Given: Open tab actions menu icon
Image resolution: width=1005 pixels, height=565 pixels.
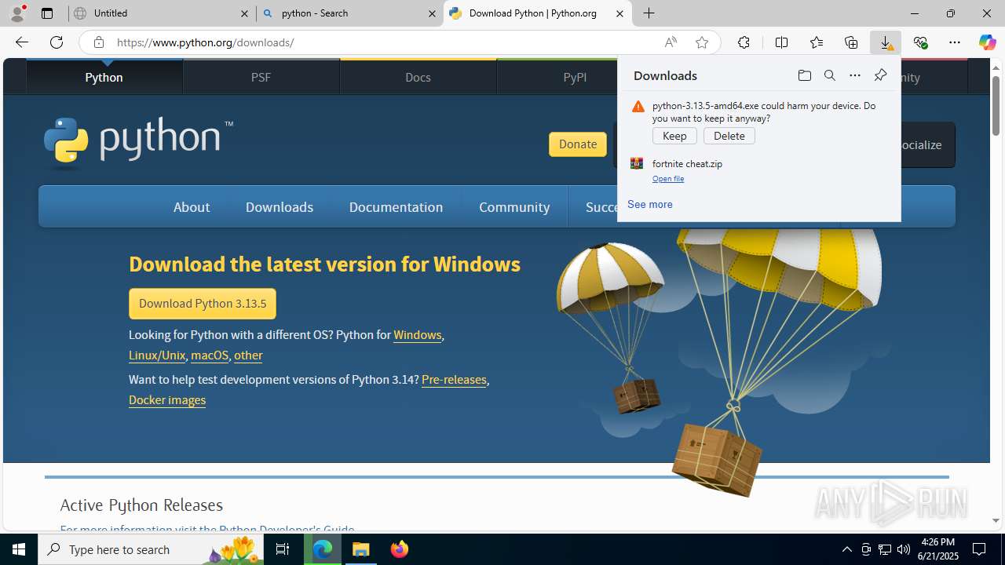Looking at the screenshot, I should pyautogui.click(x=47, y=13).
